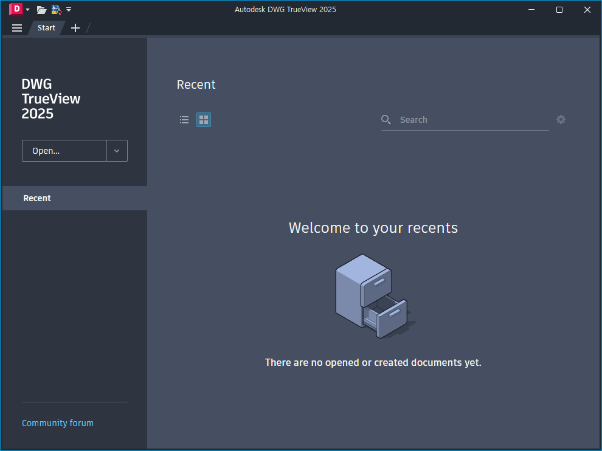Viewport: 602px width, 451px height.
Task: Close the DWG TrueView window
Action: pos(587,10)
